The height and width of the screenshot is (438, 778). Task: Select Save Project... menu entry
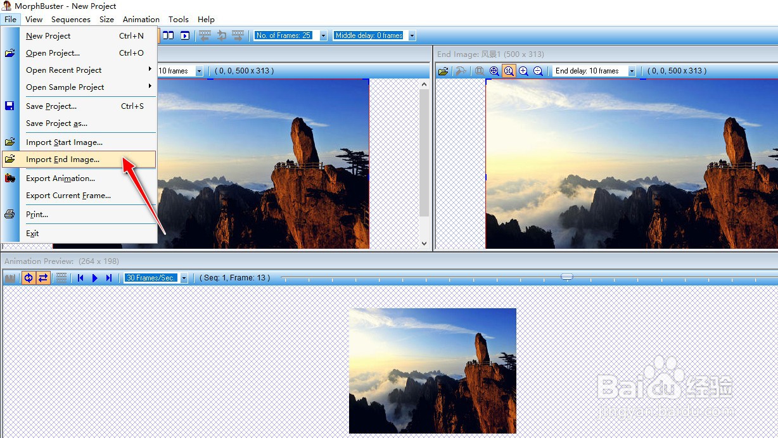79,106
